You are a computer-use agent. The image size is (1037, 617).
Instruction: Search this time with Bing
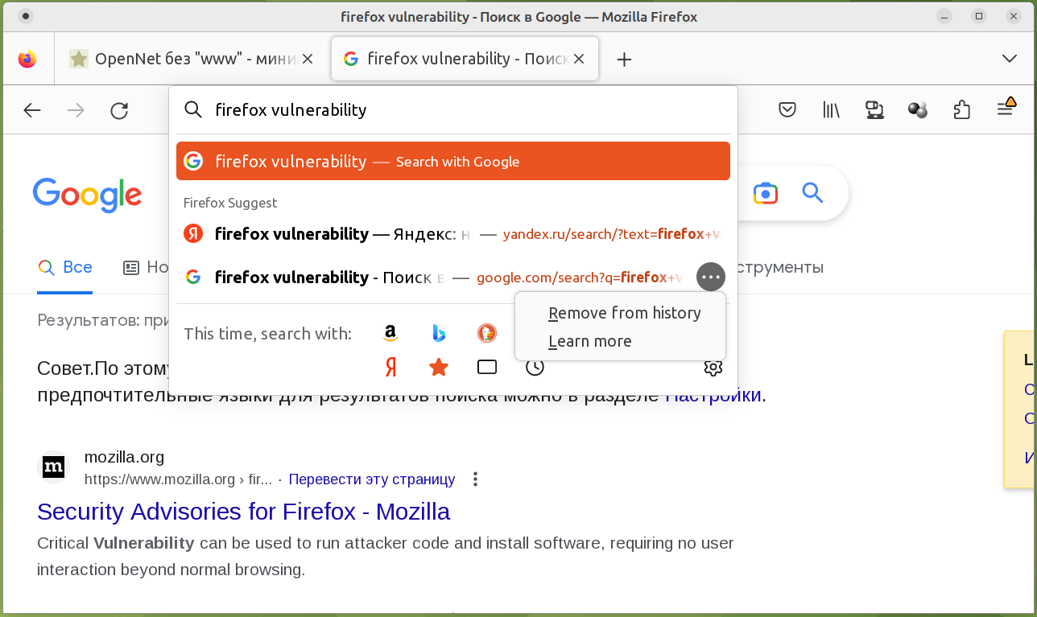click(439, 333)
